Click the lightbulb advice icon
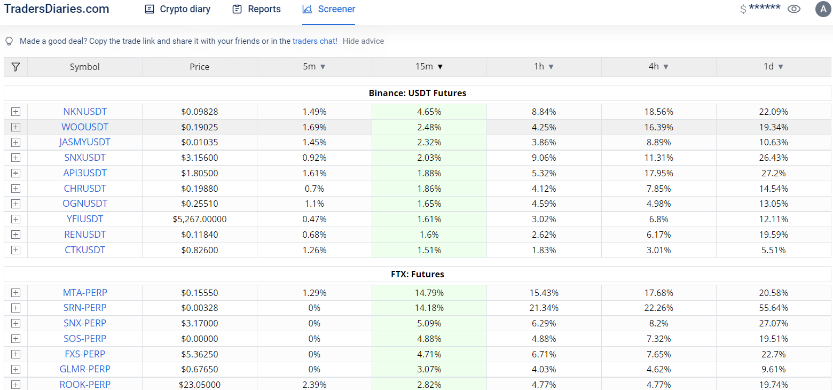 click(9, 41)
